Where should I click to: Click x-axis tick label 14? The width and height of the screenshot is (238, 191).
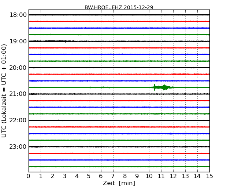tap(197, 176)
